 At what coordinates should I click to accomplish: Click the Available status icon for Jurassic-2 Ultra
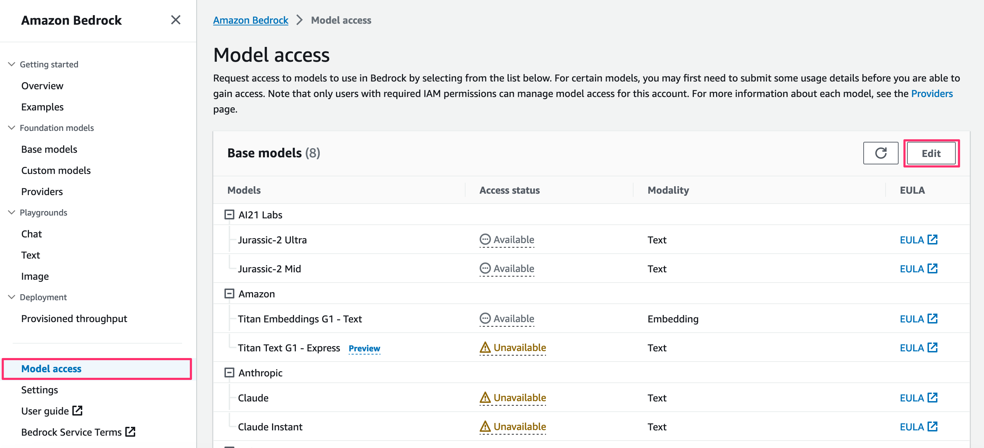485,240
